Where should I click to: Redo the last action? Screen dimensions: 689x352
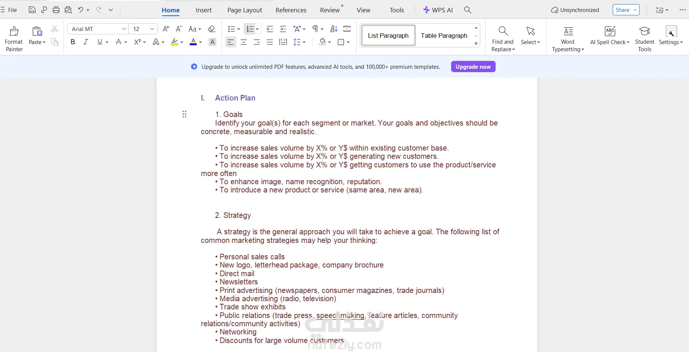pos(99,10)
